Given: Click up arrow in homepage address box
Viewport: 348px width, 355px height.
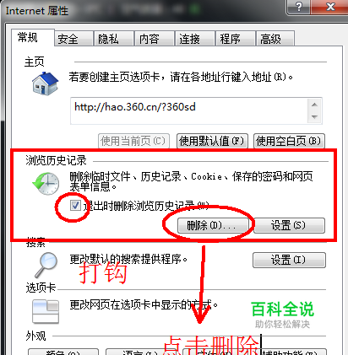Looking at the screenshot, I should [x=314, y=105].
